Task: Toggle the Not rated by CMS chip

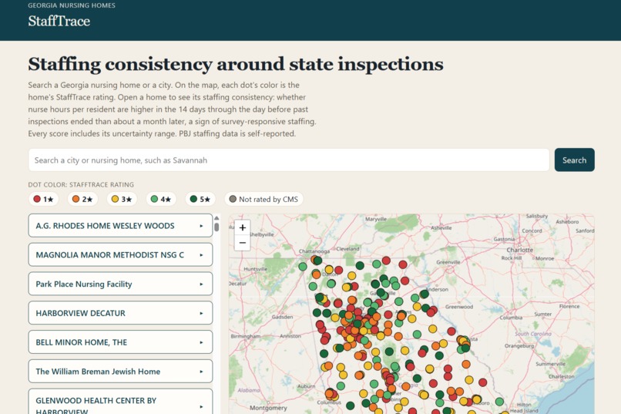Action: [264, 199]
